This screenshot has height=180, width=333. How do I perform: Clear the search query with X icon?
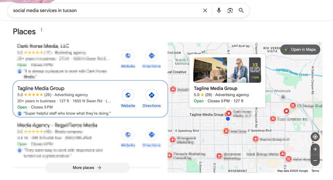(x=205, y=10)
